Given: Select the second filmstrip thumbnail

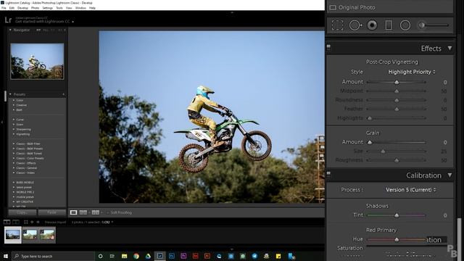Looking at the screenshot, I should click(x=30, y=235).
